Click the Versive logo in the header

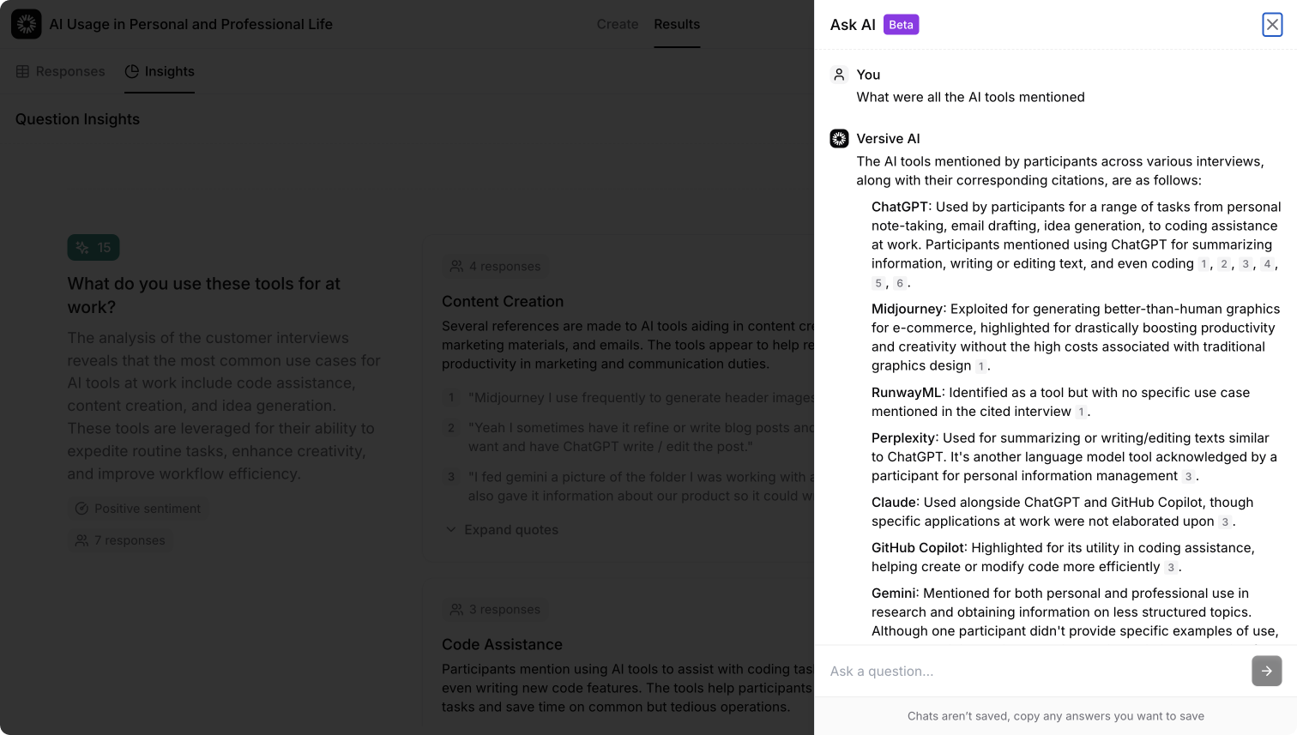[27, 24]
